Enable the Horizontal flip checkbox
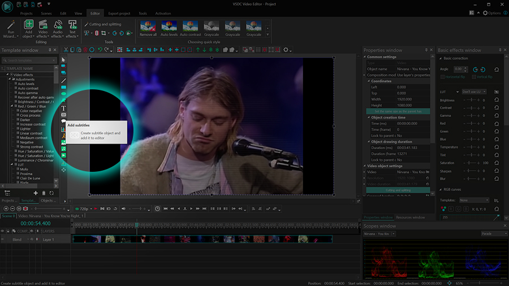509x286 pixels. pos(442,77)
